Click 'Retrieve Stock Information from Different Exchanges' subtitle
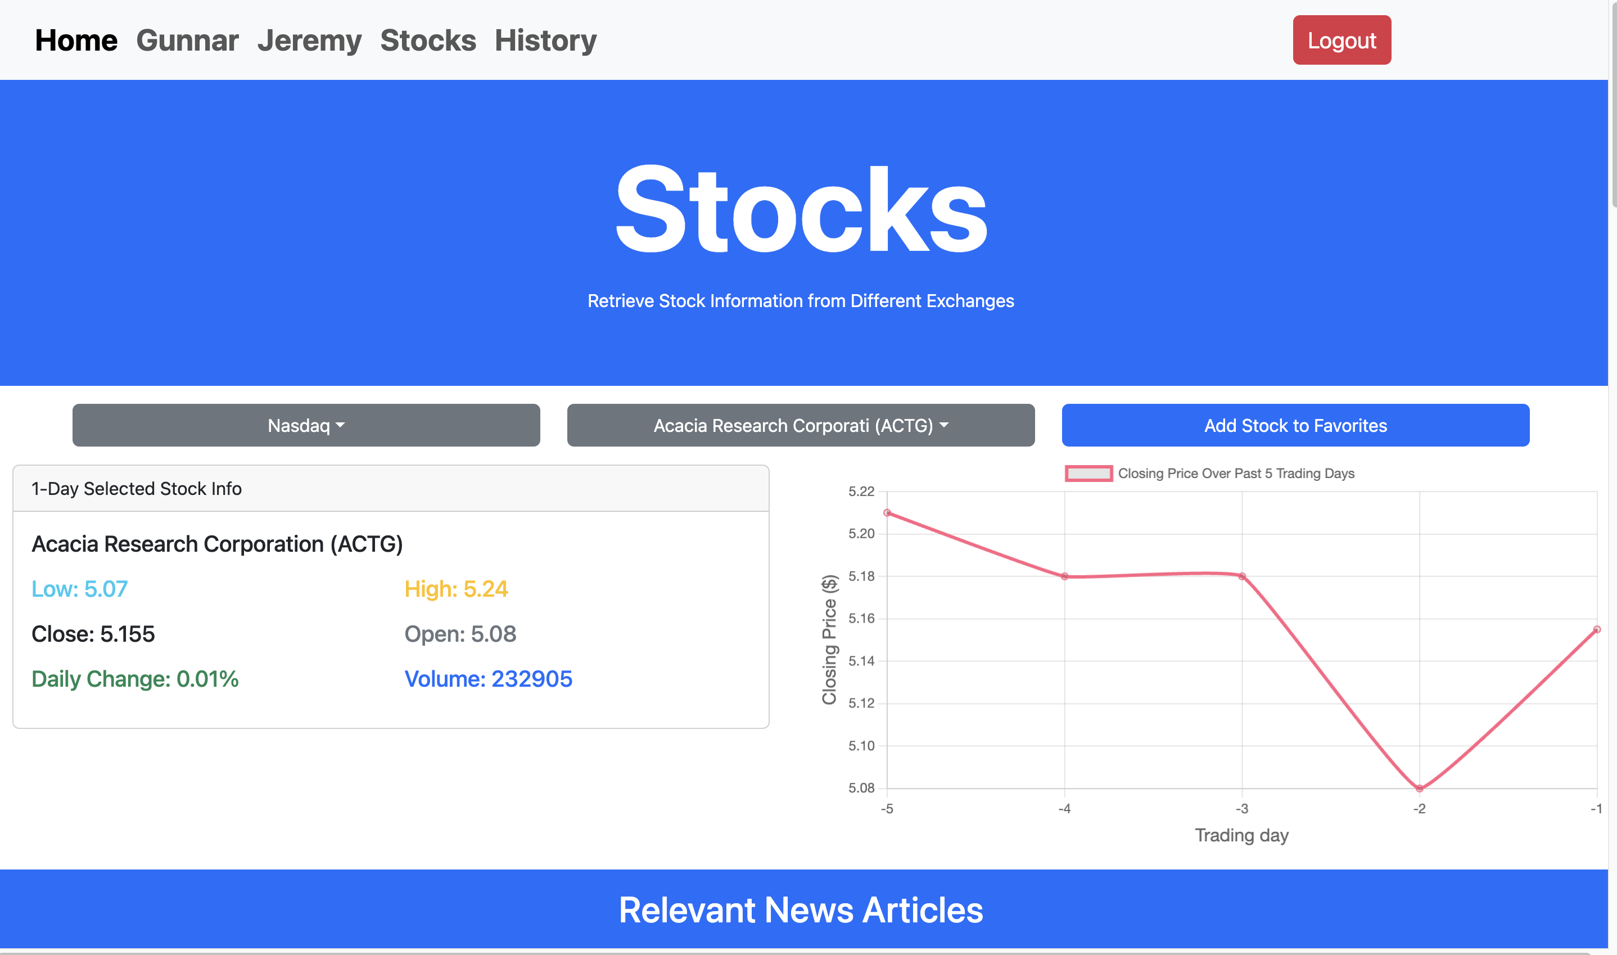This screenshot has width=1617, height=955. (801, 301)
